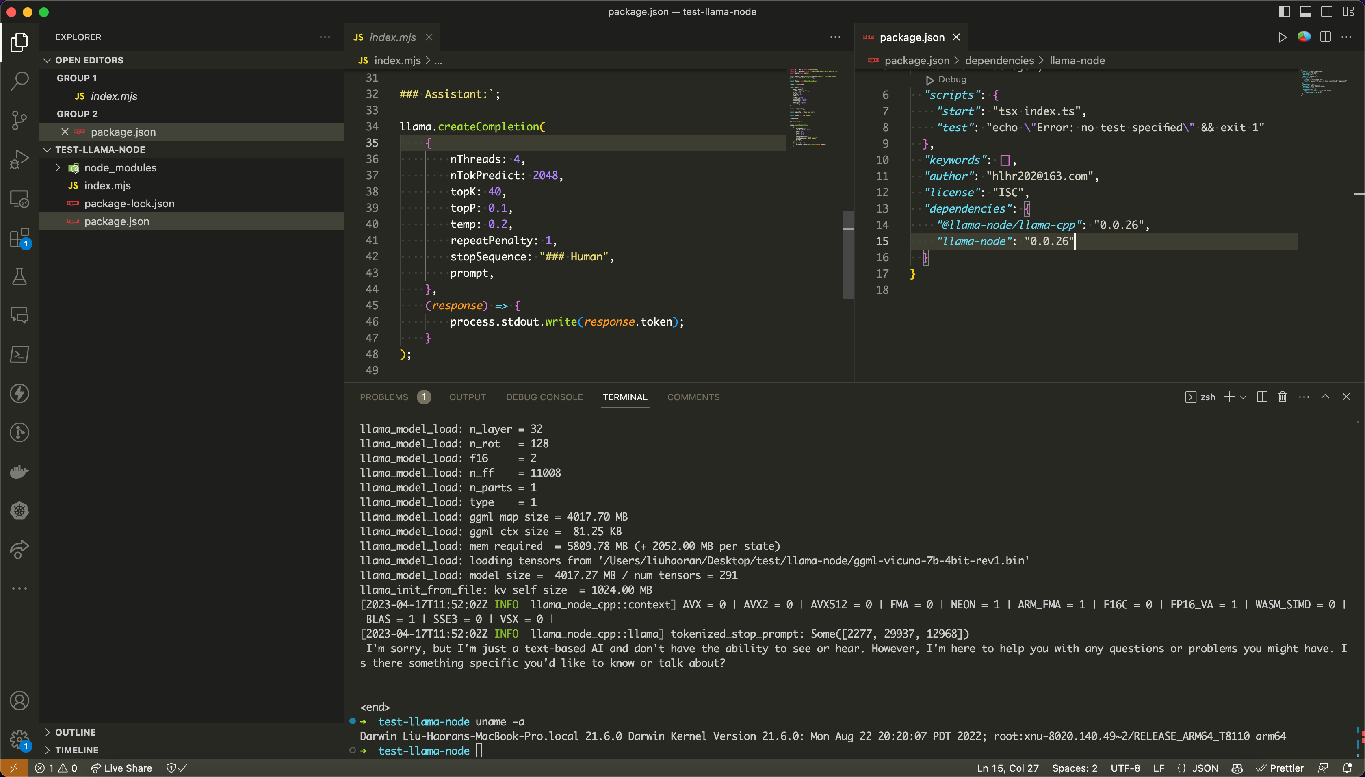The image size is (1365, 777).
Task: Expand the node_modules folder
Action: pyautogui.click(x=58, y=167)
